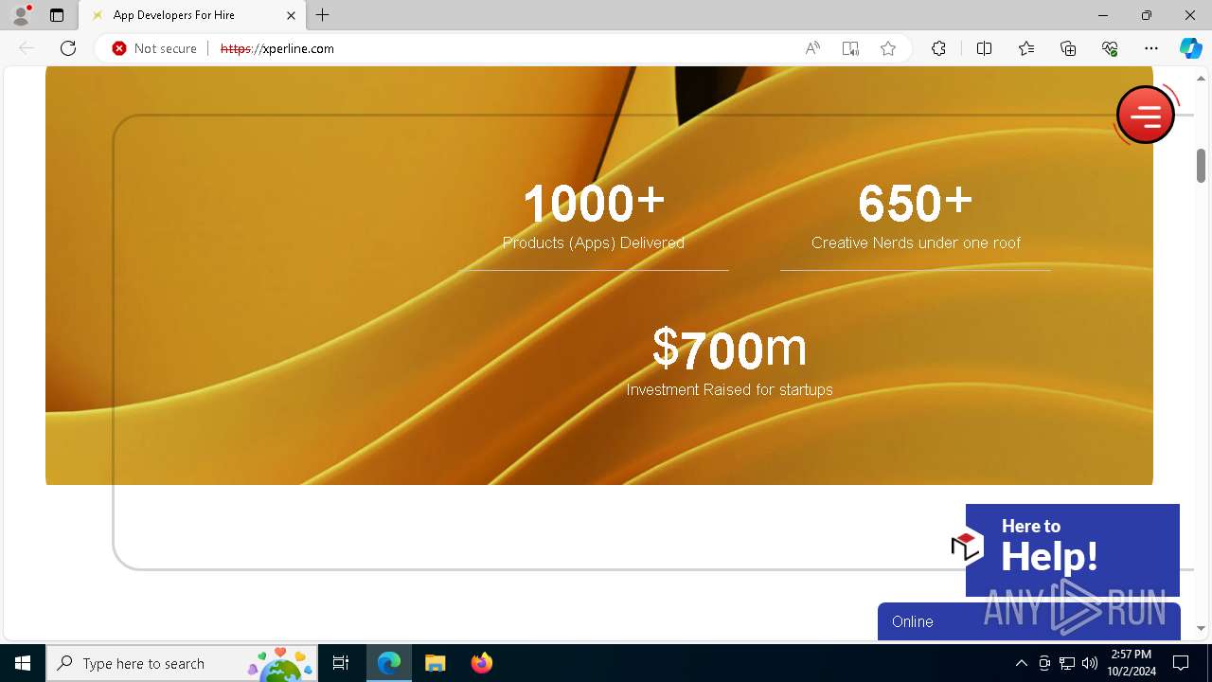
Task: Toggle Read aloud icon in address bar
Action: click(x=812, y=48)
